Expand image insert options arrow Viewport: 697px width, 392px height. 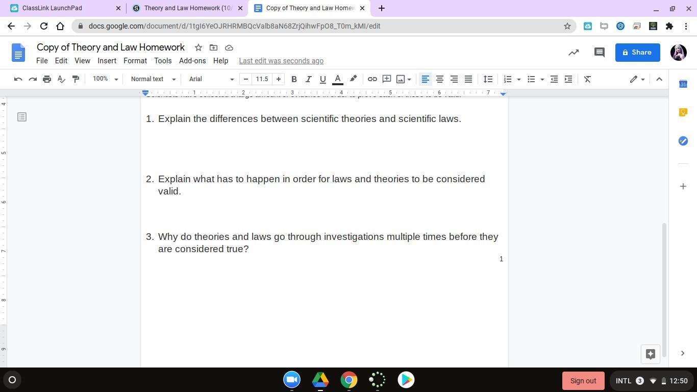(x=409, y=79)
